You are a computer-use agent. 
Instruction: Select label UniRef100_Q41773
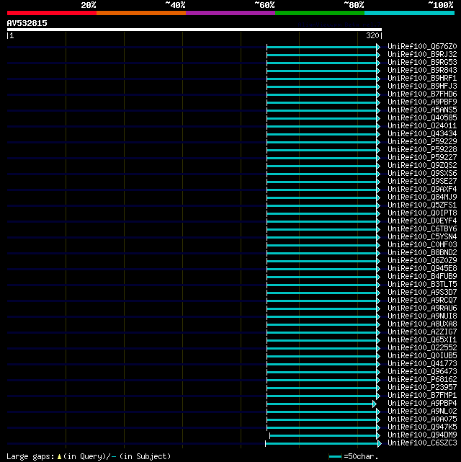point(422,363)
